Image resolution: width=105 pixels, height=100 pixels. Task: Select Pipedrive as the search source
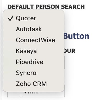pyautogui.click(x=34, y=62)
